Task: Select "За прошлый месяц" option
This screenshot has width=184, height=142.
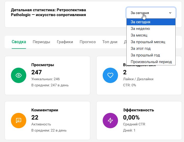Action: tap(148, 42)
